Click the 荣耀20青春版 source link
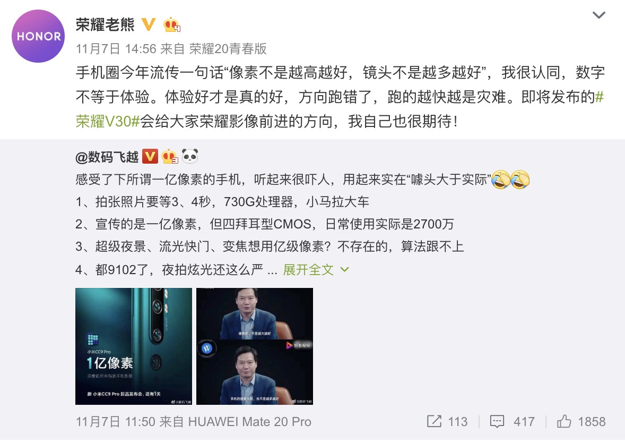Screen dimensions: 625x442 tap(228, 49)
